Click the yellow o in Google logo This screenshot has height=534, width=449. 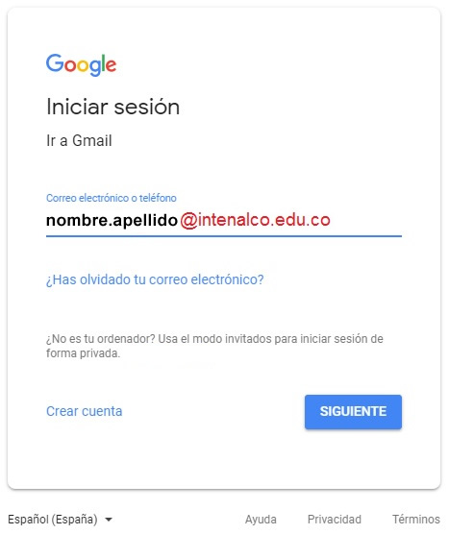click(83, 65)
